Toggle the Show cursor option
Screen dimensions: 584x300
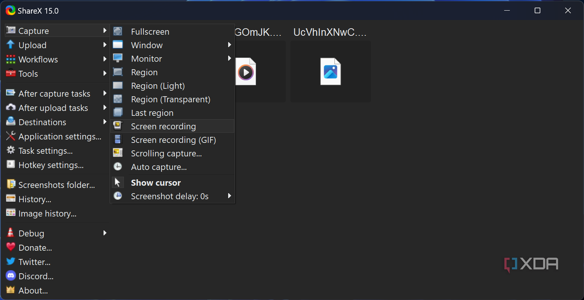pos(172,182)
